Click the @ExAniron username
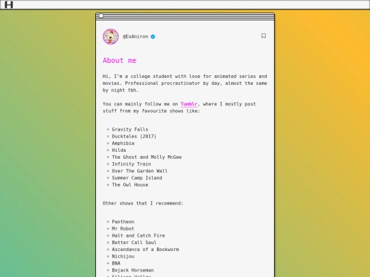Screen dimensions: 370x277 pyautogui.click(x=136, y=36)
